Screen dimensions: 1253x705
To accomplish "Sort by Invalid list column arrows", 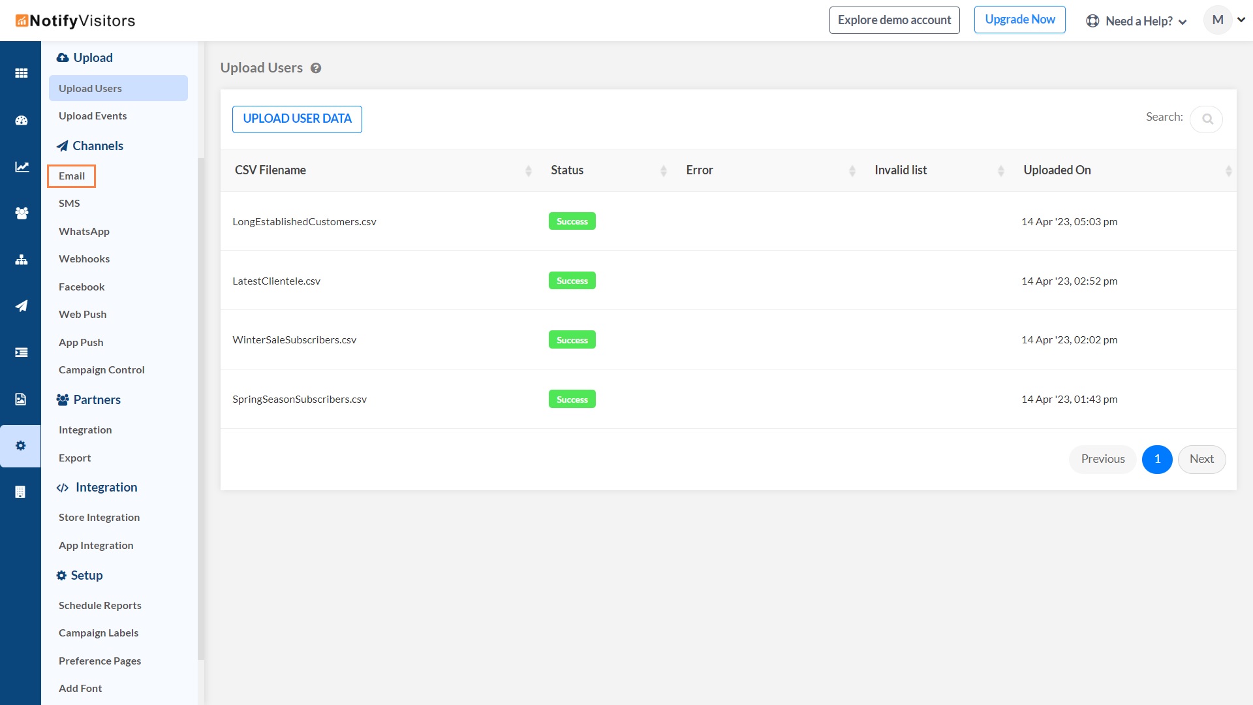I will [x=1001, y=171].
